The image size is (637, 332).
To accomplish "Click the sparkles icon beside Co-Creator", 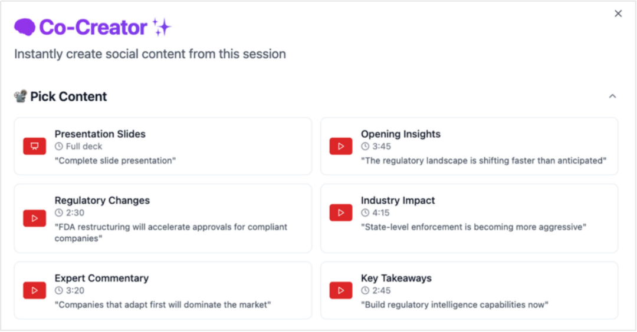I will pyautogui.click(x=162, y=27).
